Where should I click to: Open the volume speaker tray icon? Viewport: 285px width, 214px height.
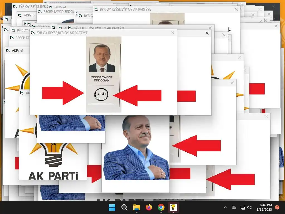[x=249, y=207]
